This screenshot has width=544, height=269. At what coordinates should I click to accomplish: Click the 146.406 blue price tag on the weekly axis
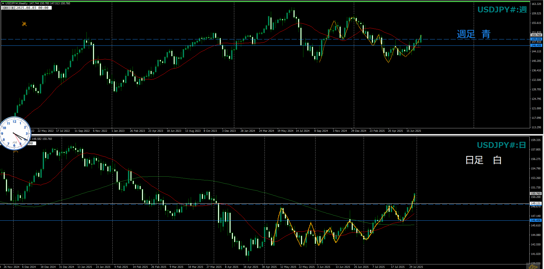[536, 45]
